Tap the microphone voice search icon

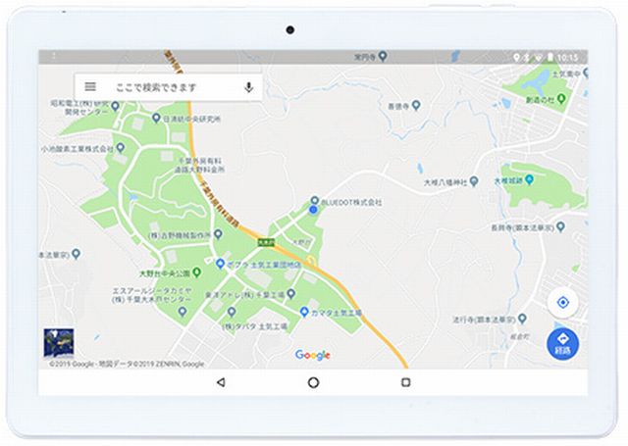[248, 87]
